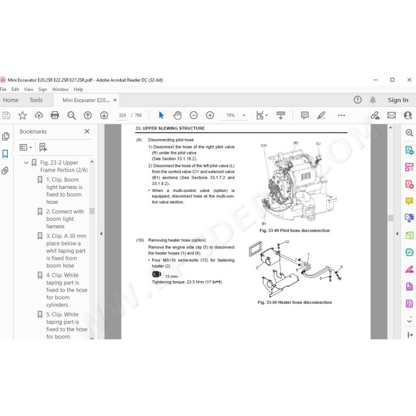
Task: Toggle Bookmarks panel icon in sidebar
Action: click(x=5, y=153)
